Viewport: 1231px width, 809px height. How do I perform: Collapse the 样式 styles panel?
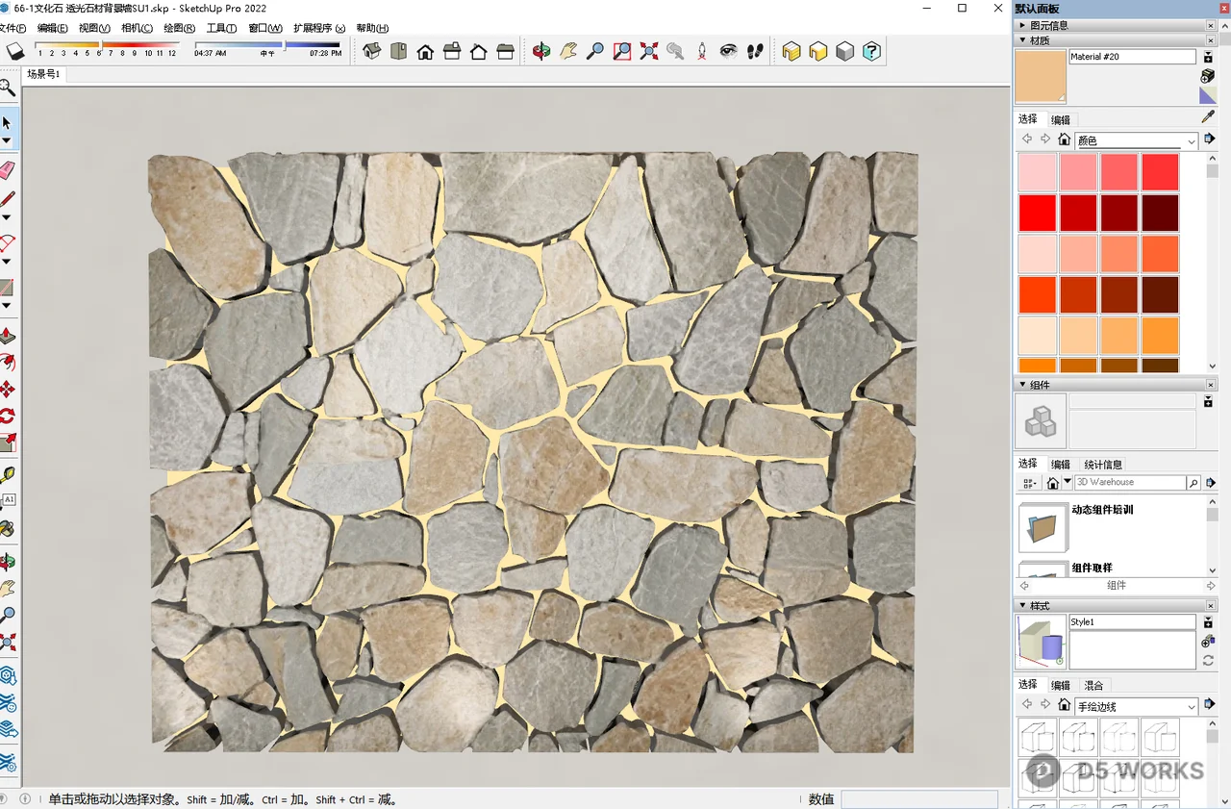coord(1022,606)
